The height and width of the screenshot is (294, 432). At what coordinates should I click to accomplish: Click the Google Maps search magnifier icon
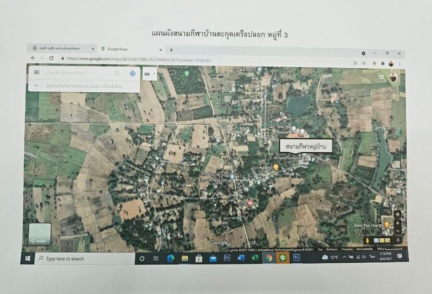[x=117, y=73]
